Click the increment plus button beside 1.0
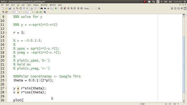This screenshot has width=187, height=105. [20, 12]
